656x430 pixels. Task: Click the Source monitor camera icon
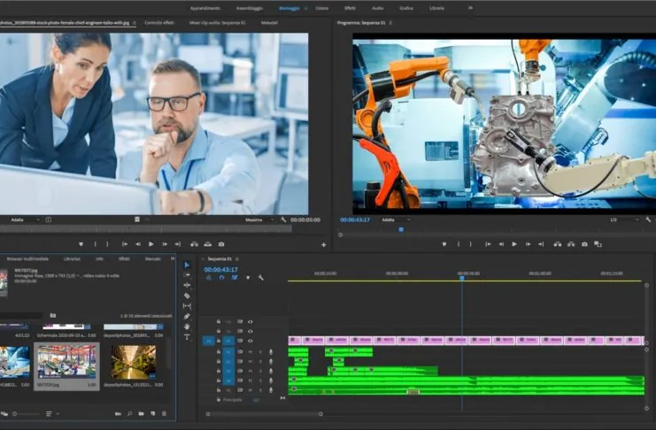pos(221,244)
